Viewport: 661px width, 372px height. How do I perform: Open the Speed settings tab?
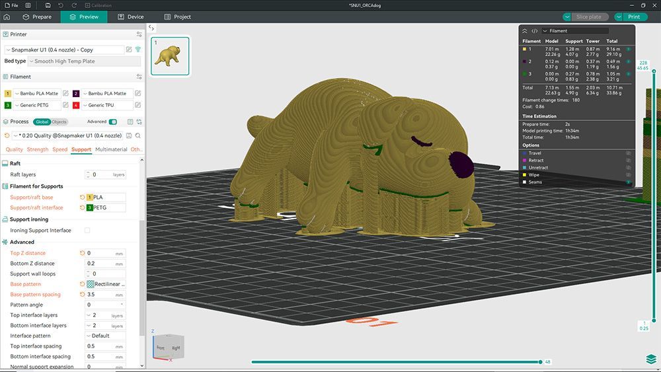[60, 149]
